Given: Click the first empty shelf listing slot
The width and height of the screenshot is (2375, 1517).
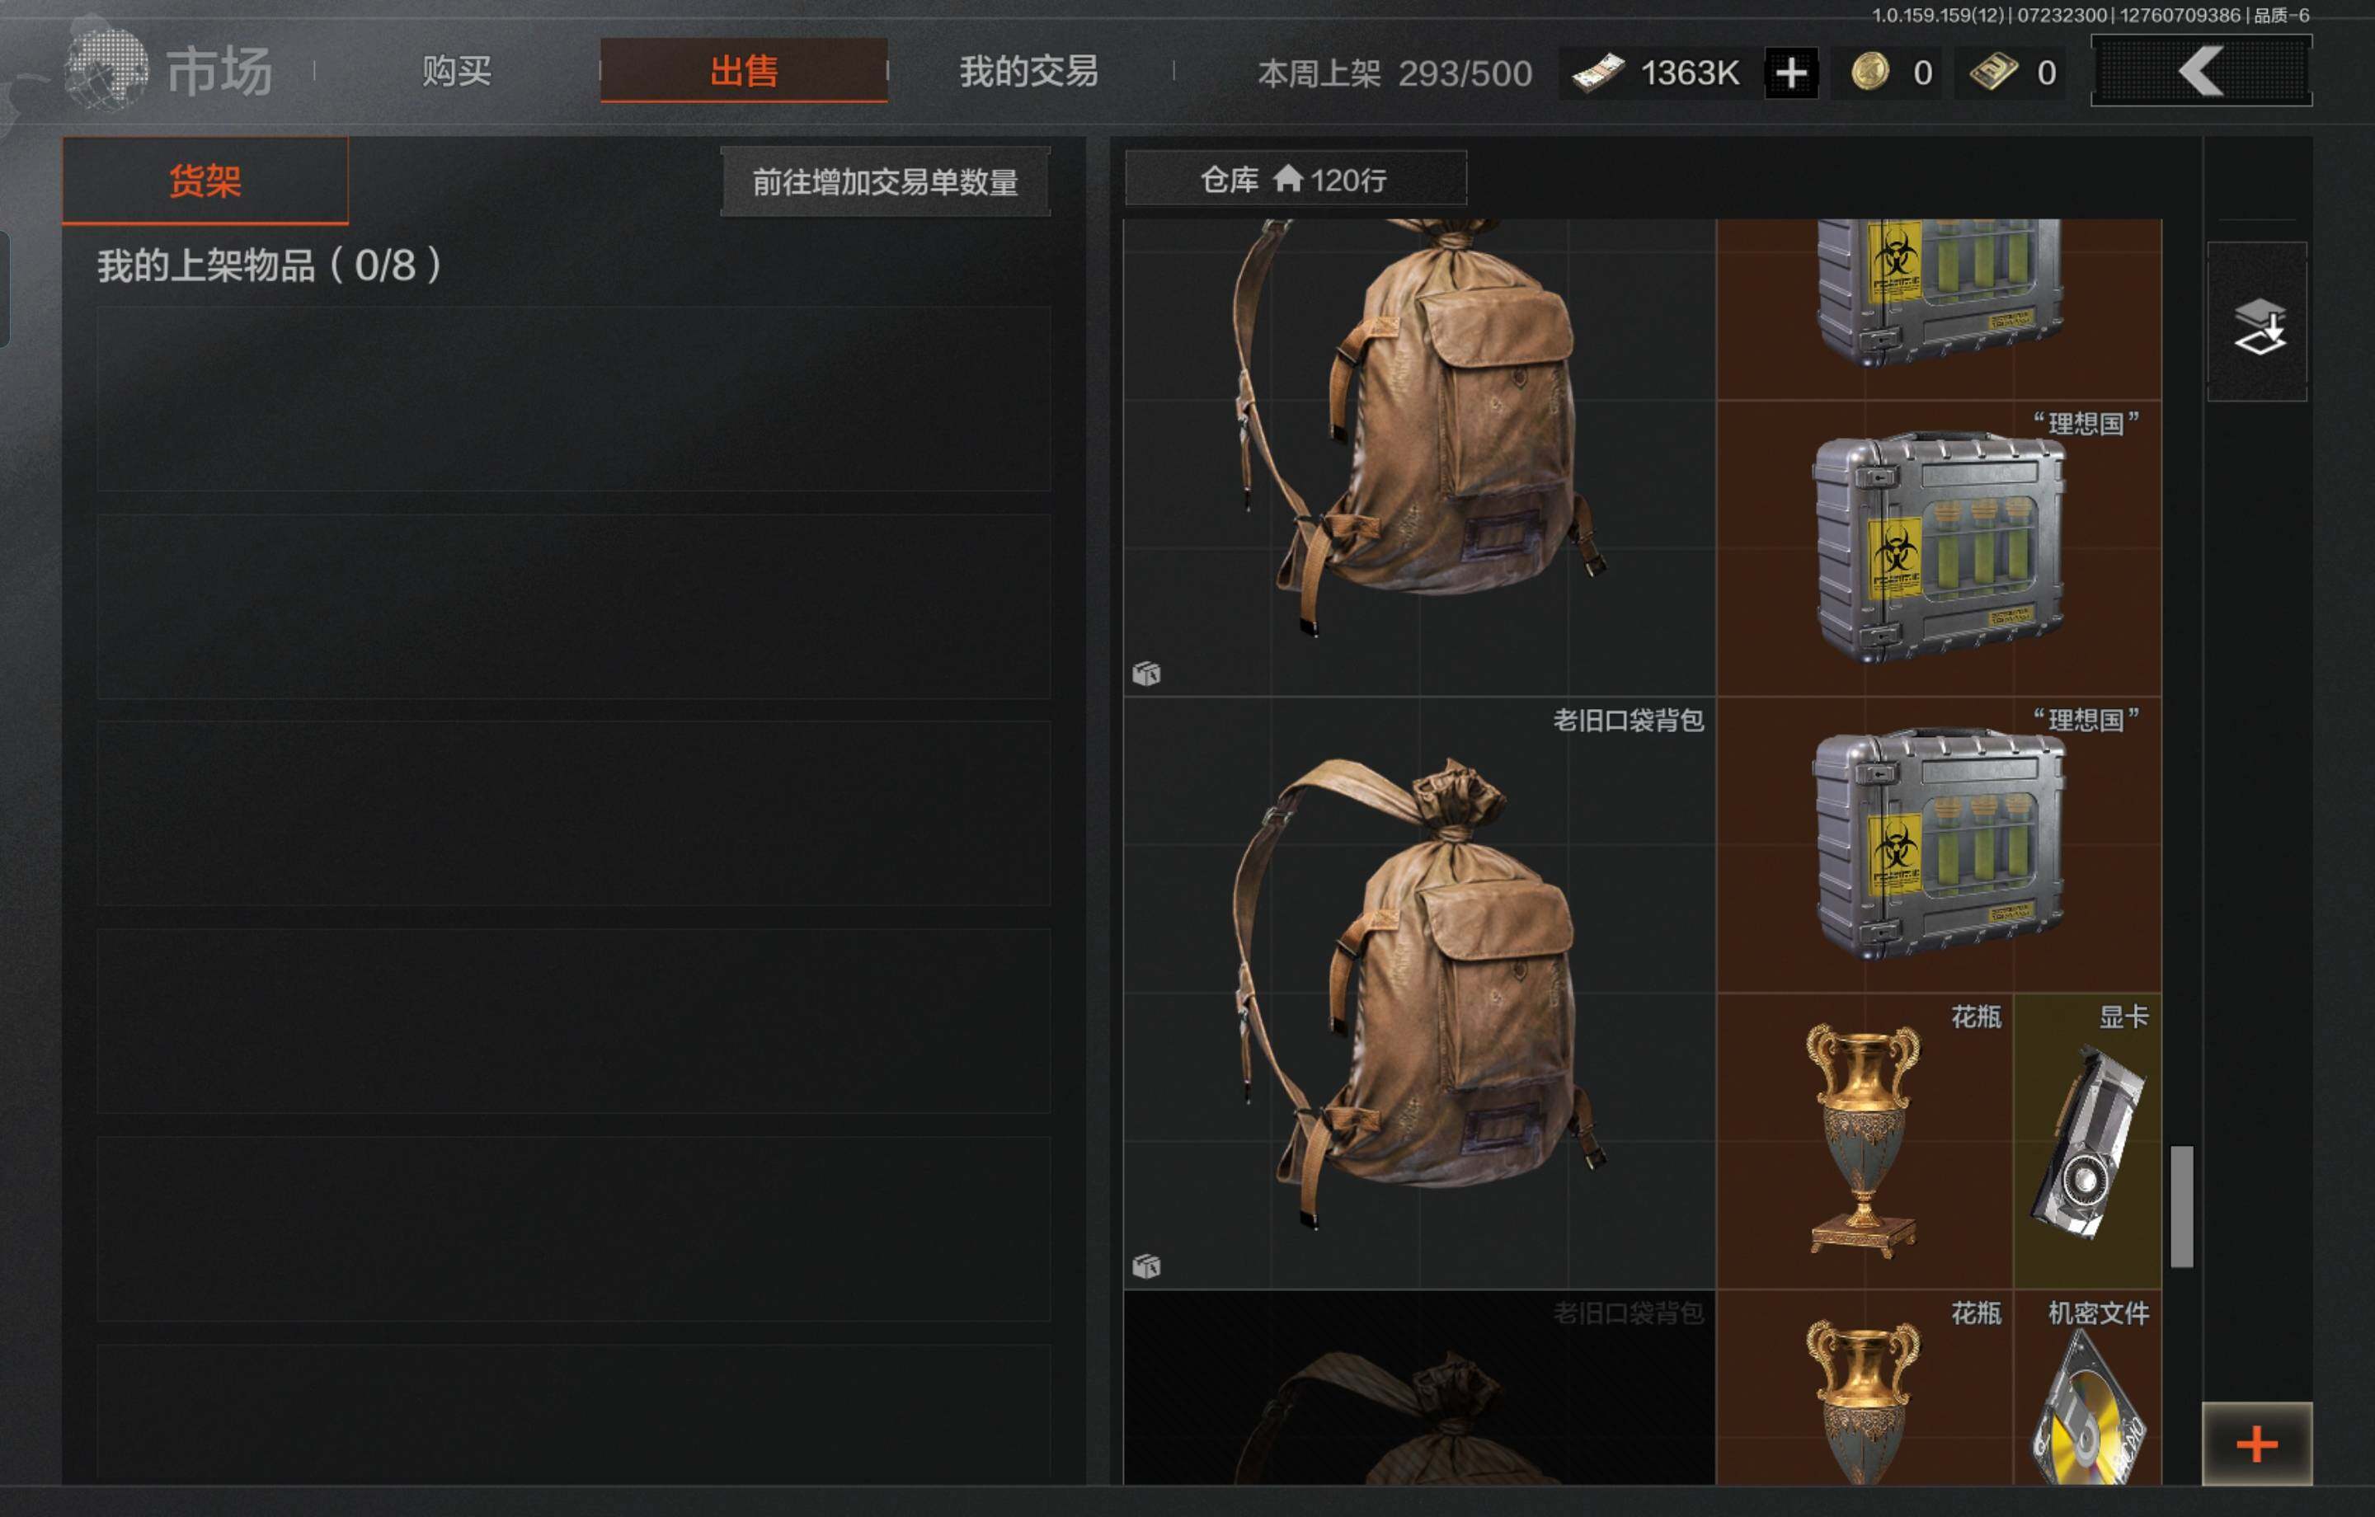Looking at the screenshot, I should click(573, 400).
